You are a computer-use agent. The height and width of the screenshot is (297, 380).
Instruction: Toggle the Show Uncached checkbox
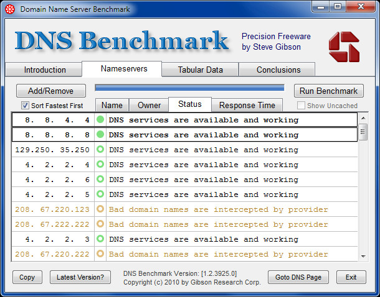click(301, 106)
